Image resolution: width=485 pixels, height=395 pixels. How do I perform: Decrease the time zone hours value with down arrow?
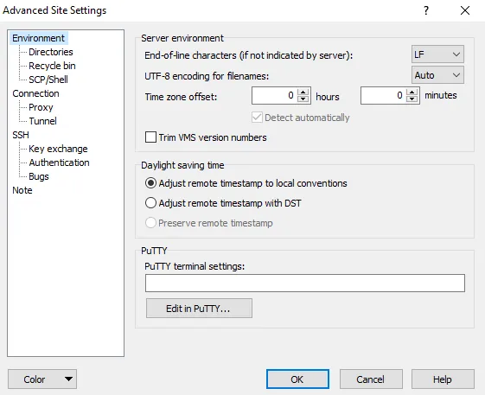coord(303,99)
